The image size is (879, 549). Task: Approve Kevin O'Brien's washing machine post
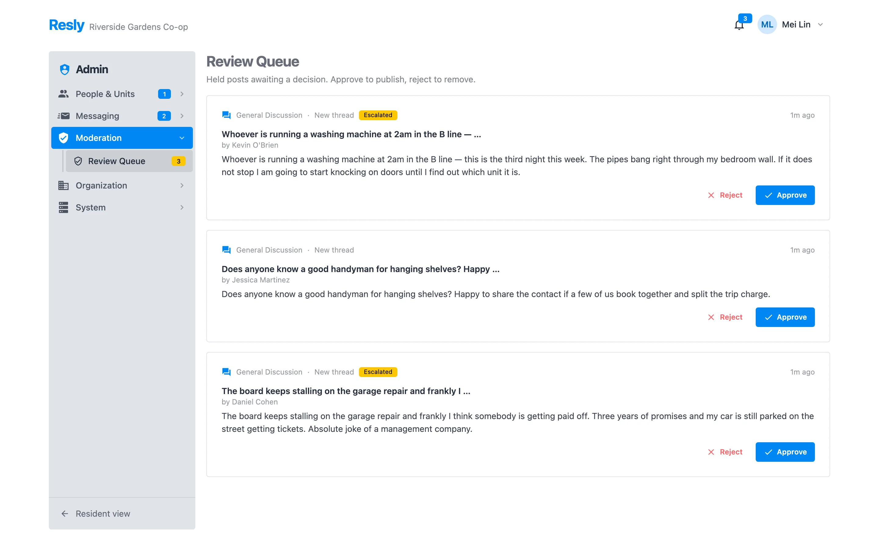[x=785, y=195]
